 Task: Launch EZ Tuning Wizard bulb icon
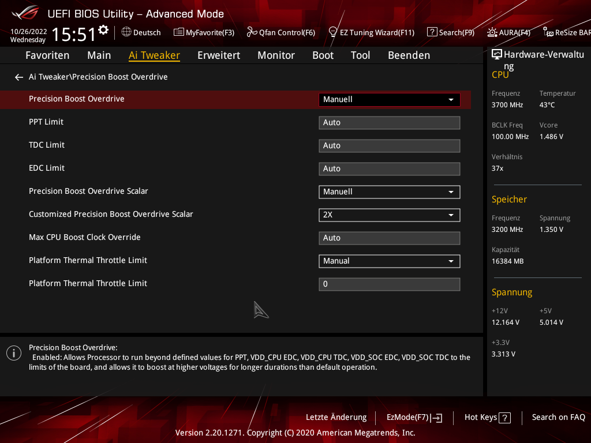[333, 32]
